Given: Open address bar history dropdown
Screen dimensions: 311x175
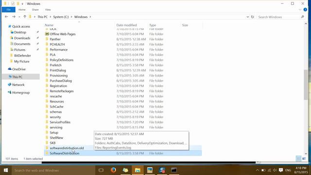Looking at the screenshot, I should (248, 17).
